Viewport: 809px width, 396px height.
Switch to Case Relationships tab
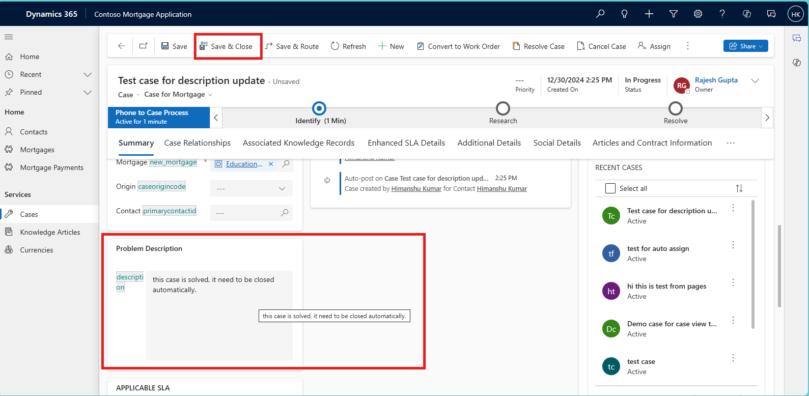coord(197,143)
